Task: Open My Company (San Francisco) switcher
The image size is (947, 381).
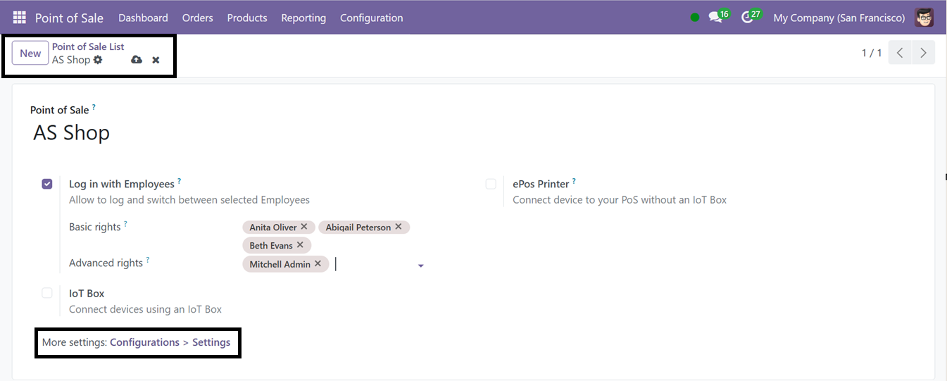Action: [x=839, y=18]
